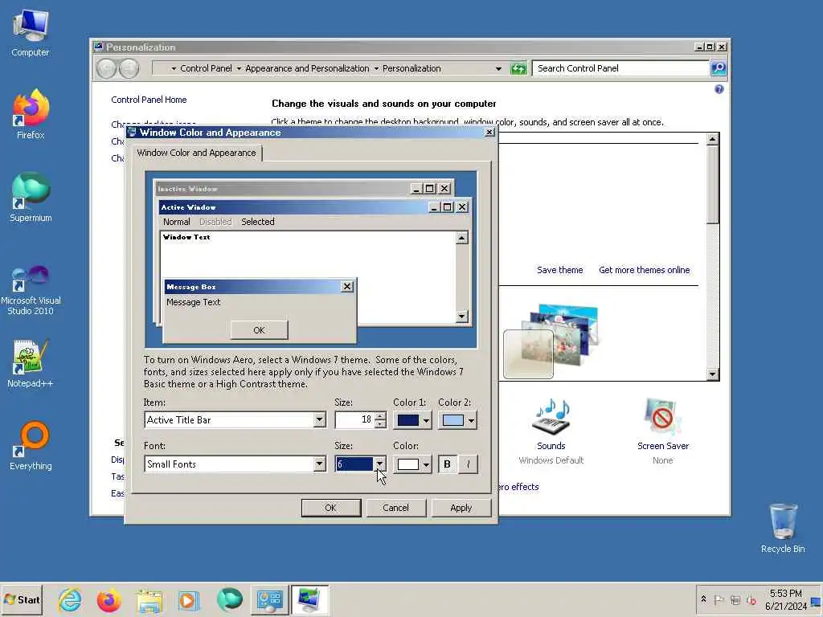
Task: Click the Back button in Personalization window
Action: tap(107, 68)
